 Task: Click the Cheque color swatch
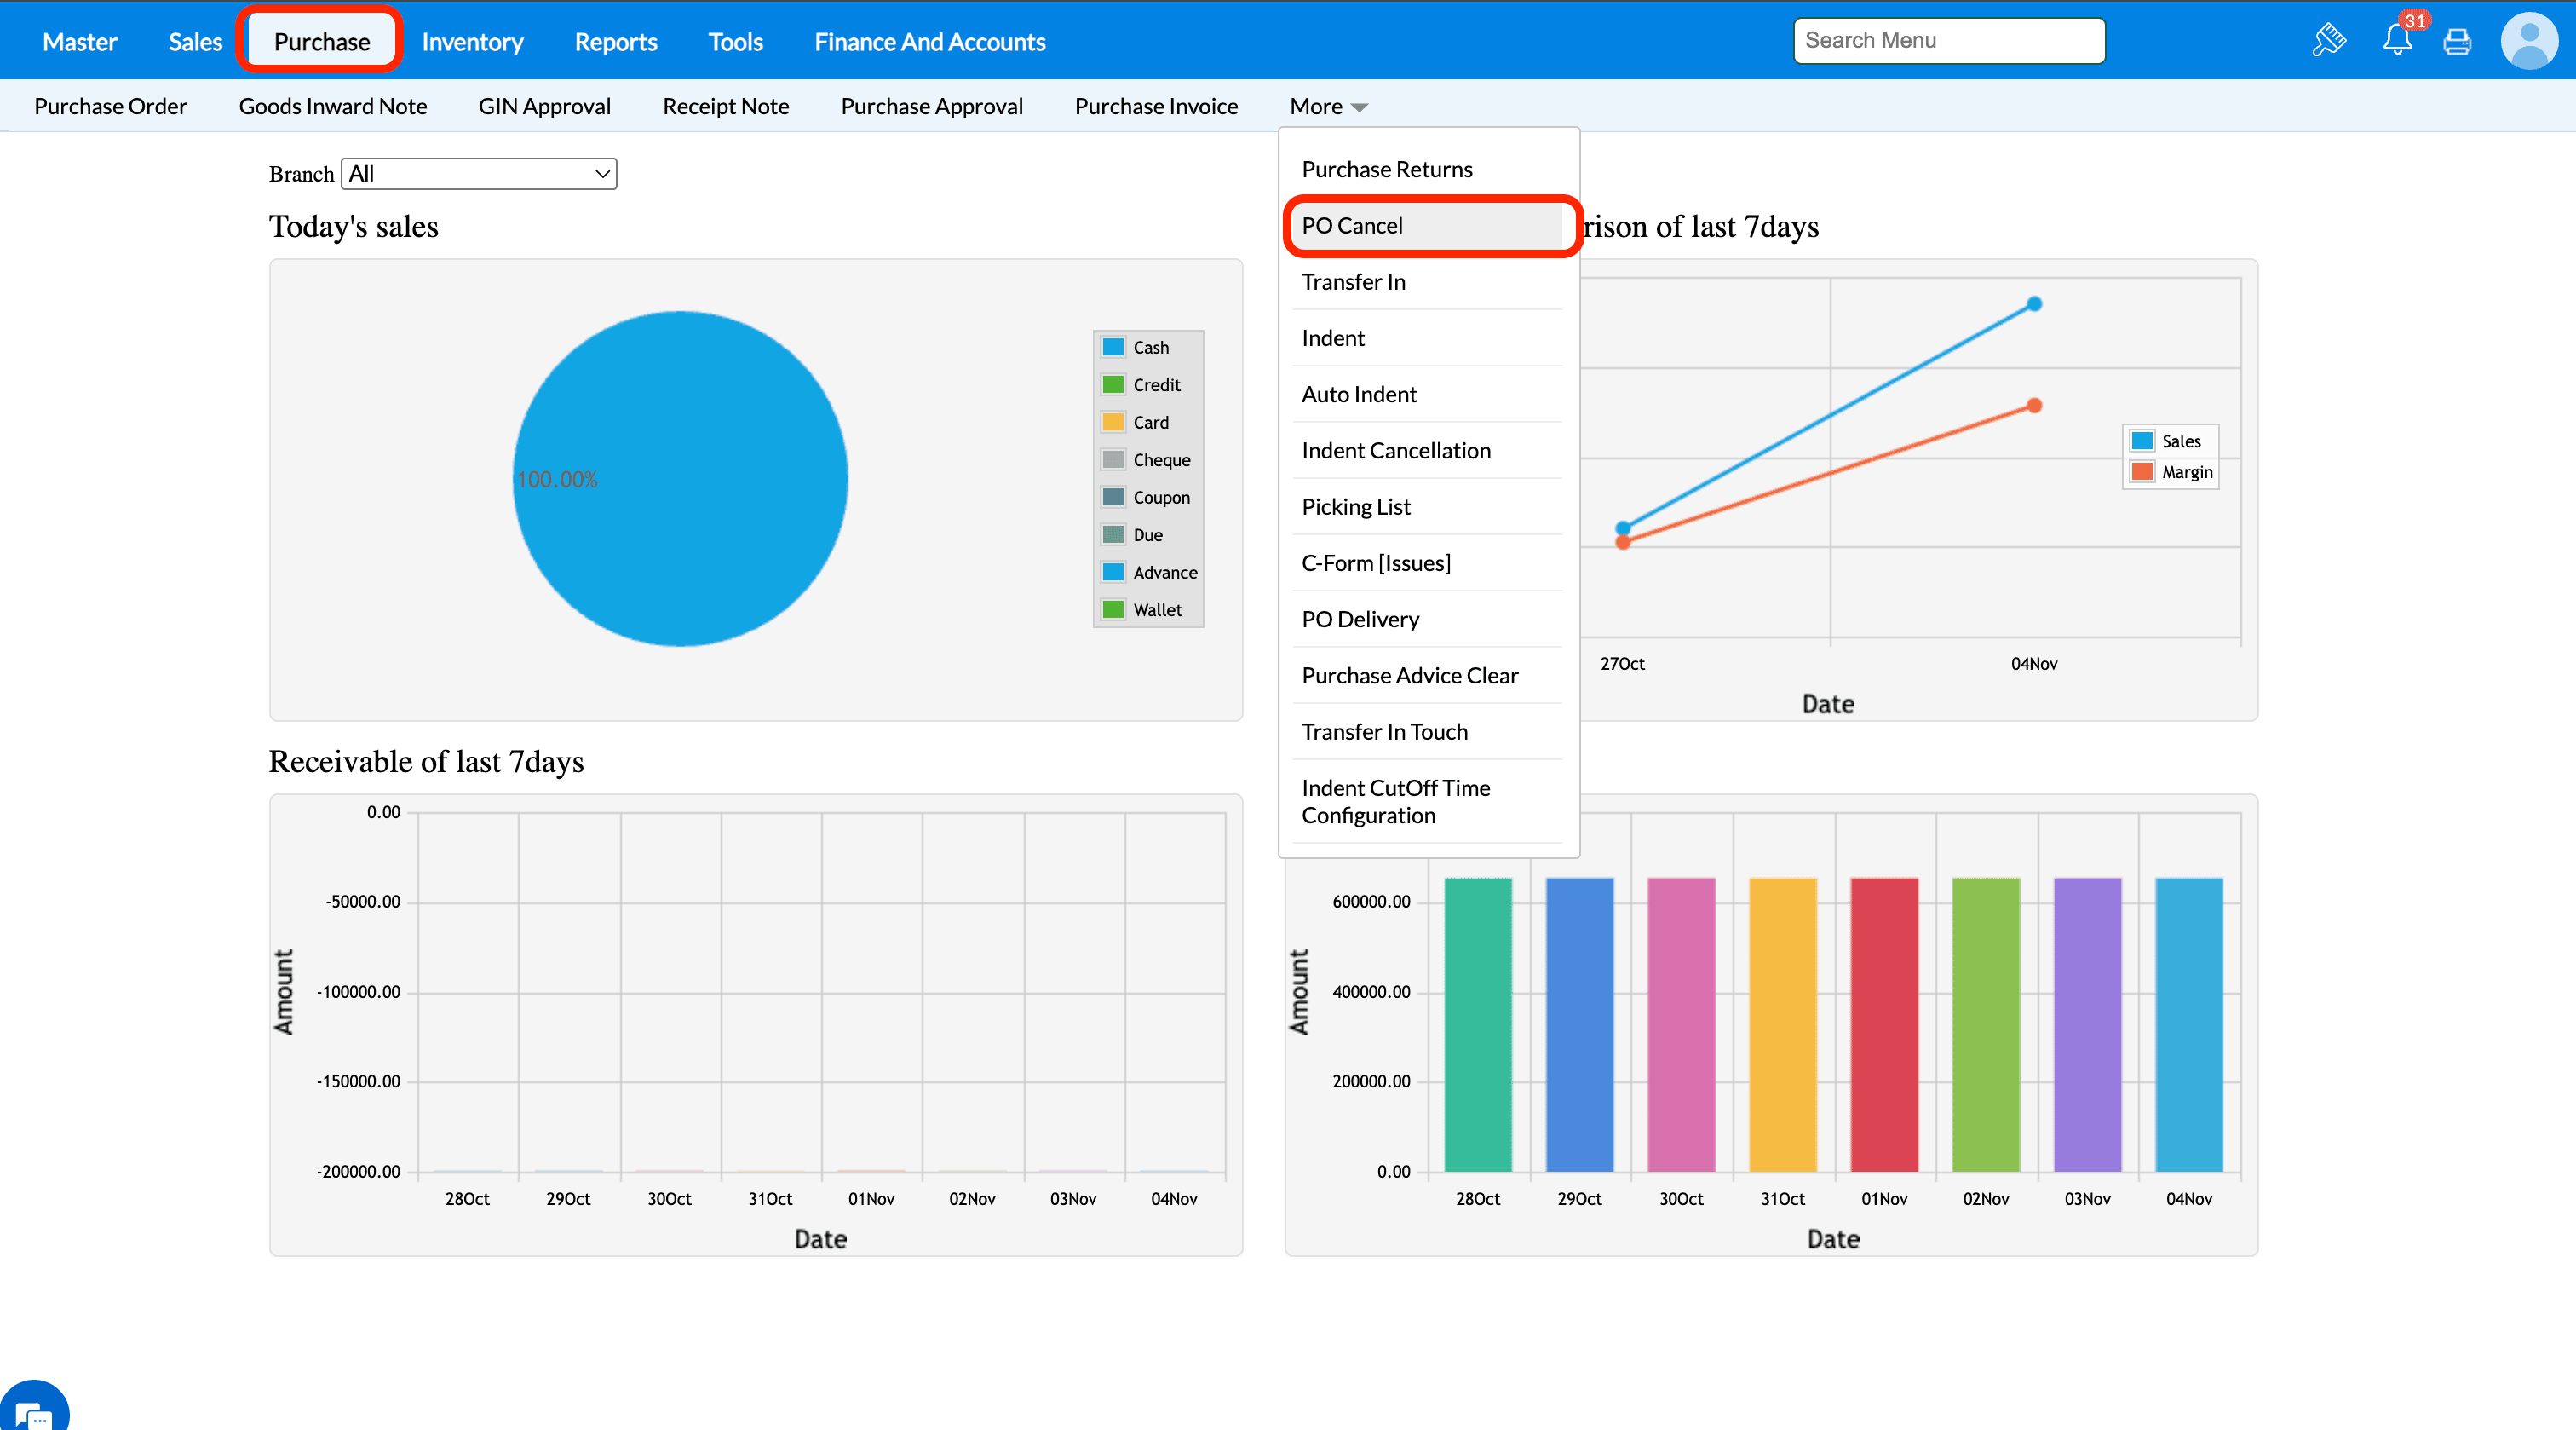(1113, 460)
